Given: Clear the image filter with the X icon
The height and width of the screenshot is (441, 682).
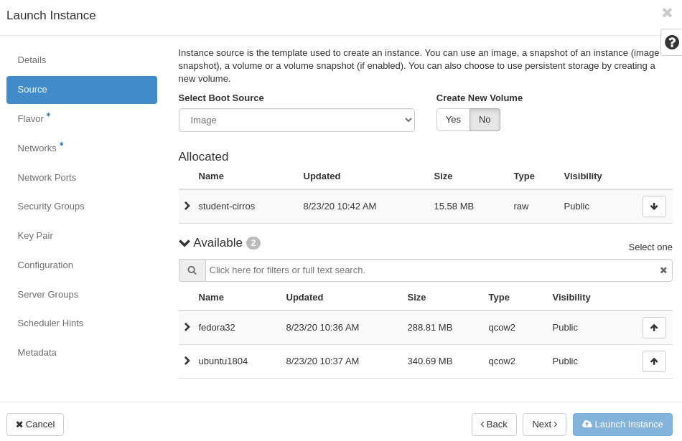Looking at the screenshot, I should pos(663,270).
